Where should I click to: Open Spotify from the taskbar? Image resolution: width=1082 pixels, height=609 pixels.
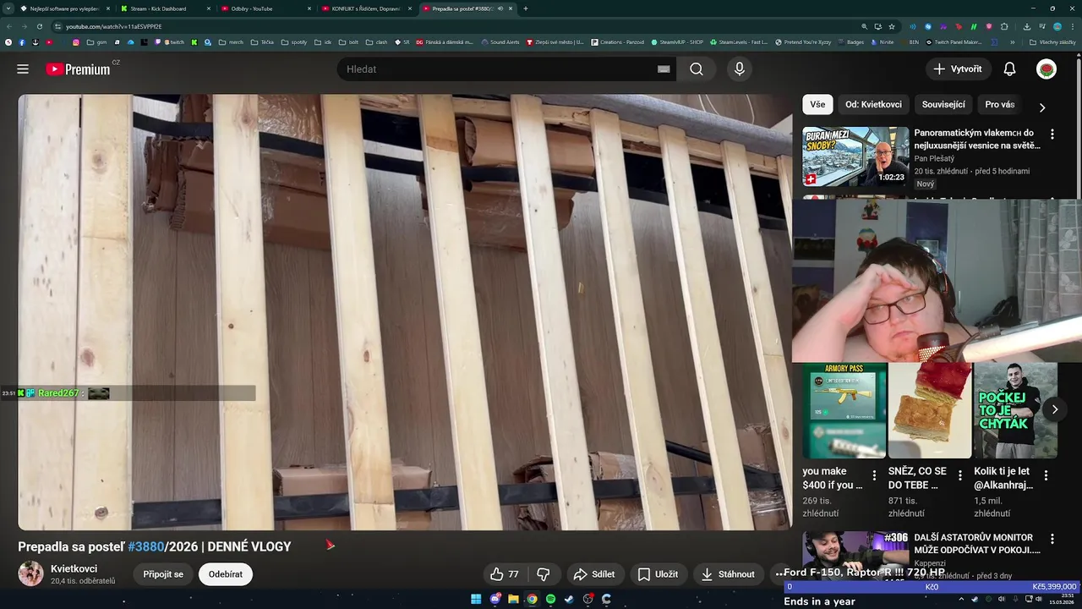pyautogui.click(x=550, y=599)
